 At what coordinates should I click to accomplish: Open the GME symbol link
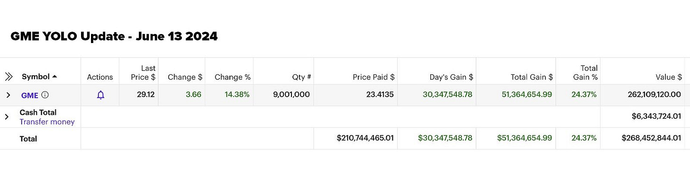click(29, 95)
